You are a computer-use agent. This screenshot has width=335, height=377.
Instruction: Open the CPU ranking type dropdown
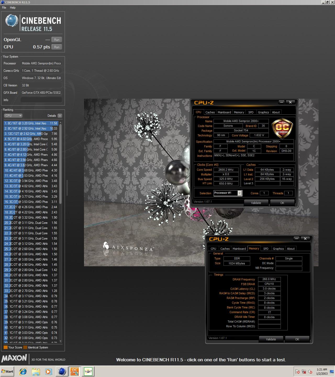(13, 115)
